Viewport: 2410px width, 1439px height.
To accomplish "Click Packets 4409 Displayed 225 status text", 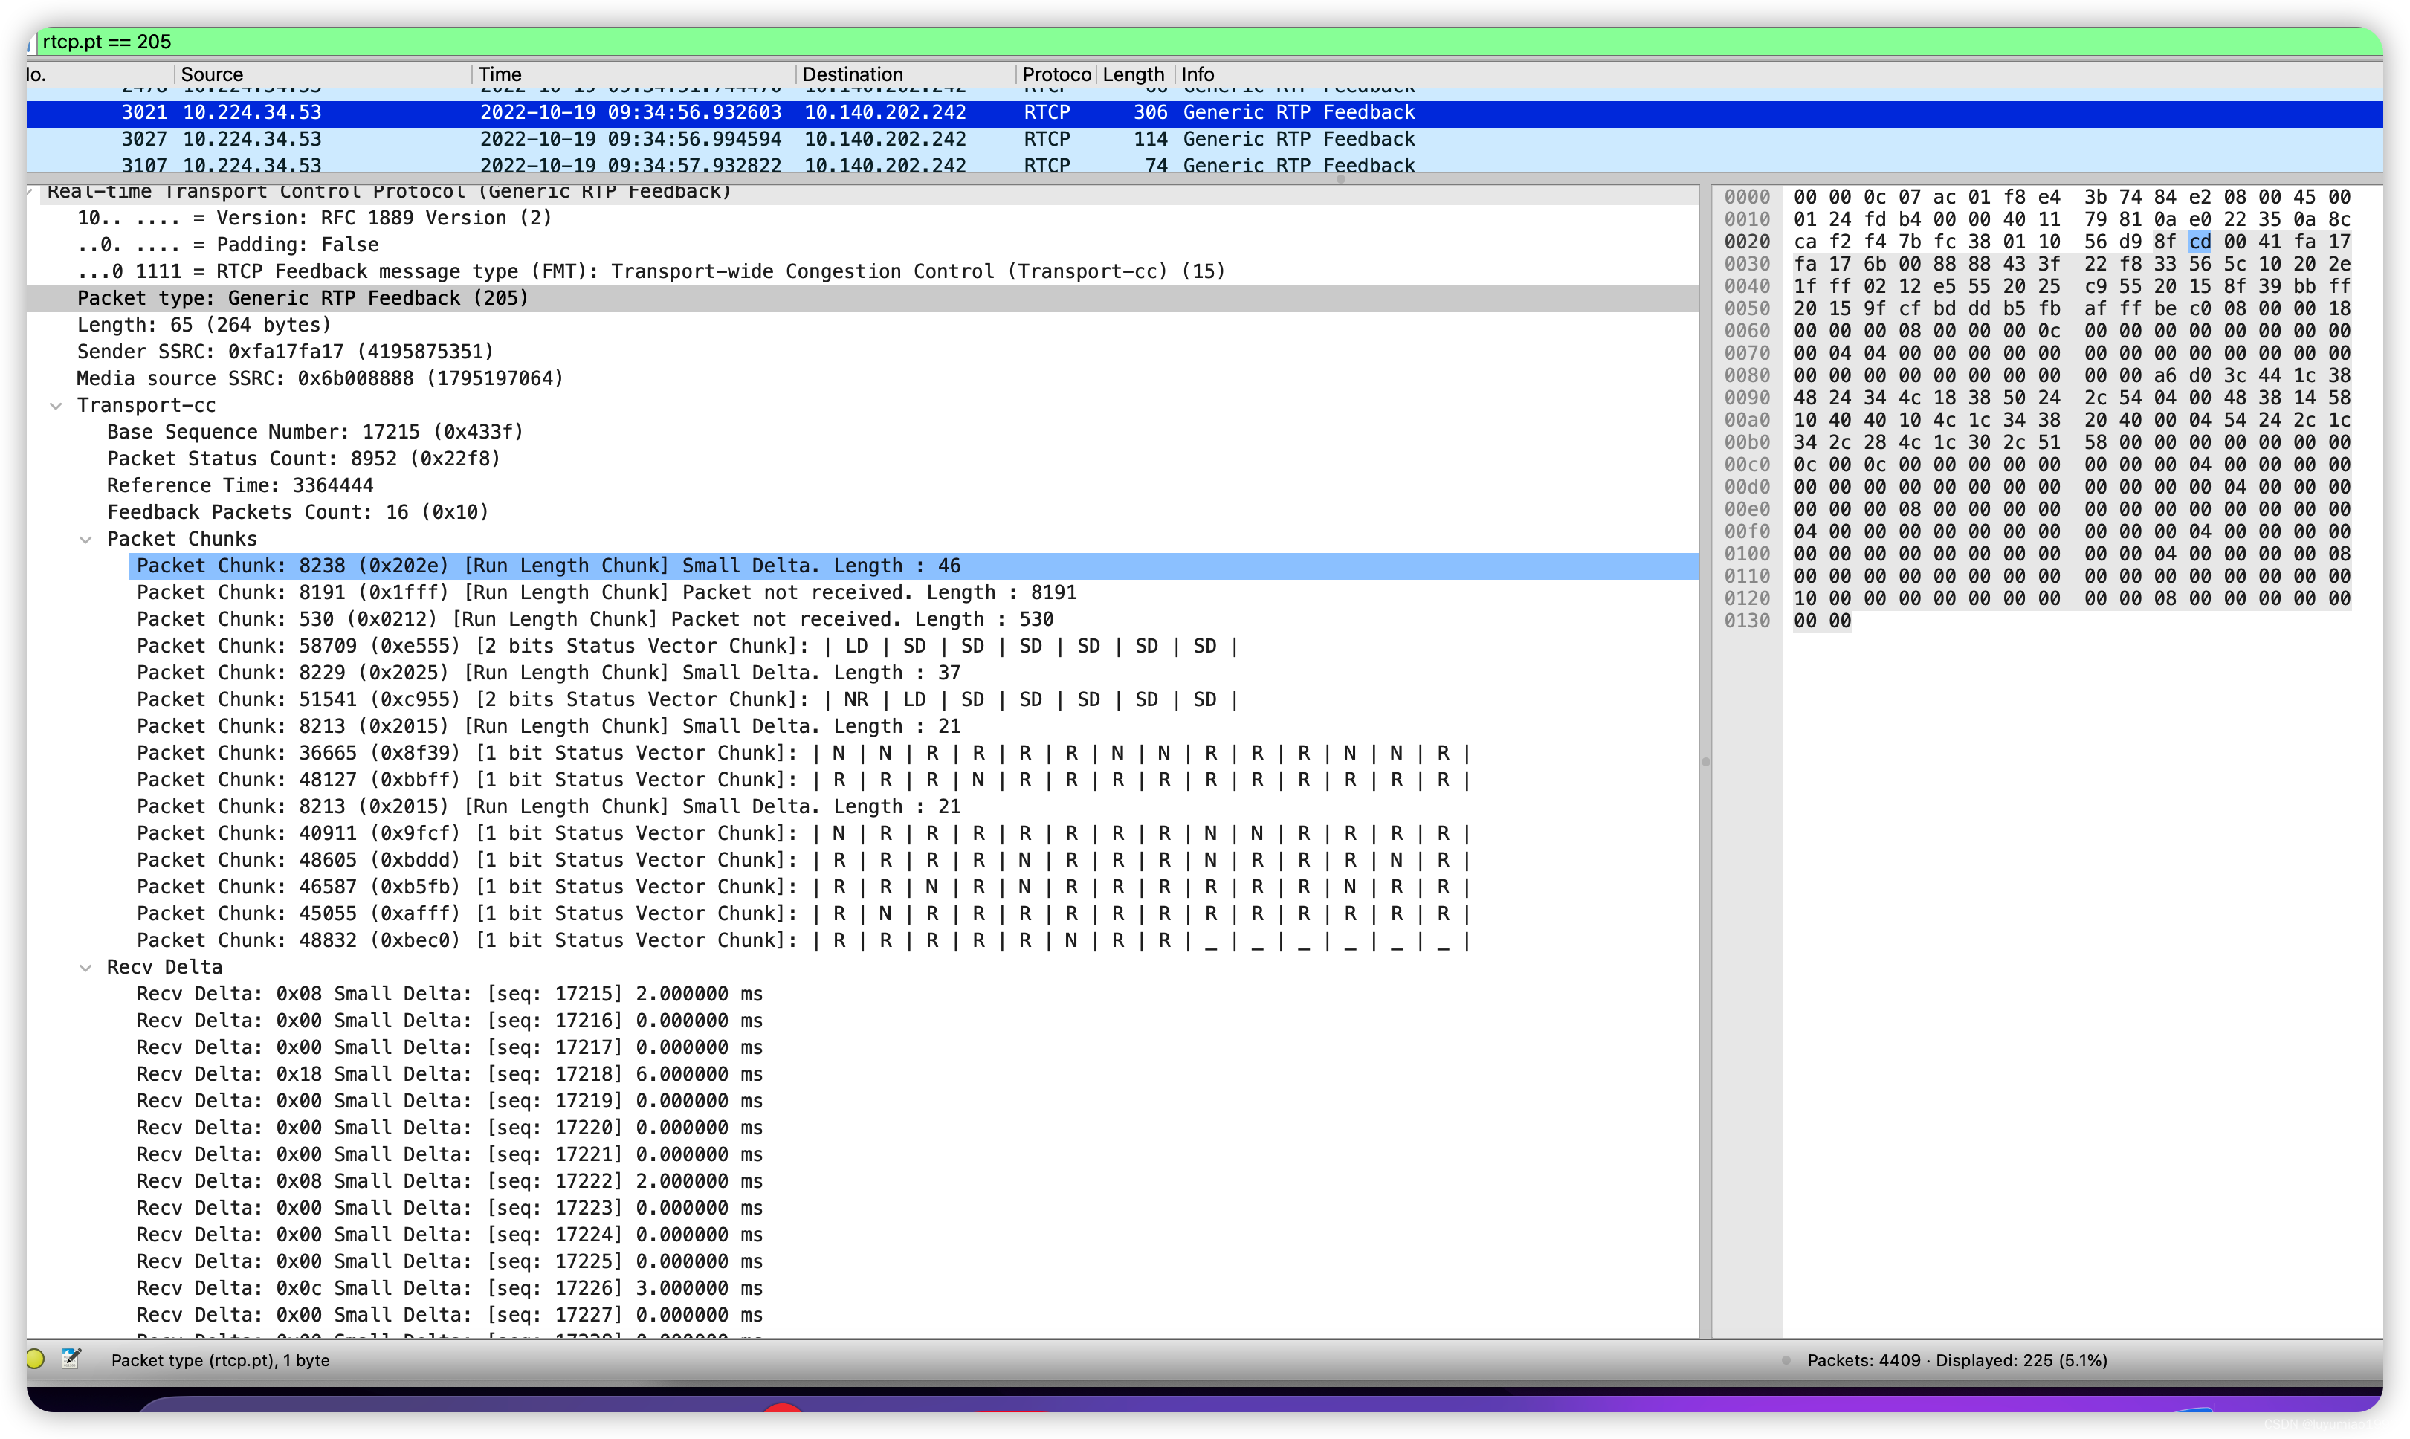I will click(1956, 1359).
